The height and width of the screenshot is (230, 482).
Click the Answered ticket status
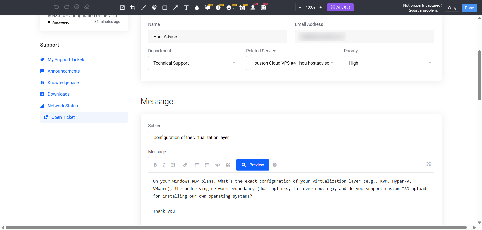[58, 22]
